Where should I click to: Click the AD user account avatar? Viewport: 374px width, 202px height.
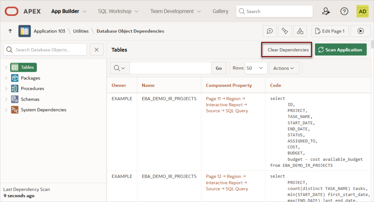[x=362, y=11]
